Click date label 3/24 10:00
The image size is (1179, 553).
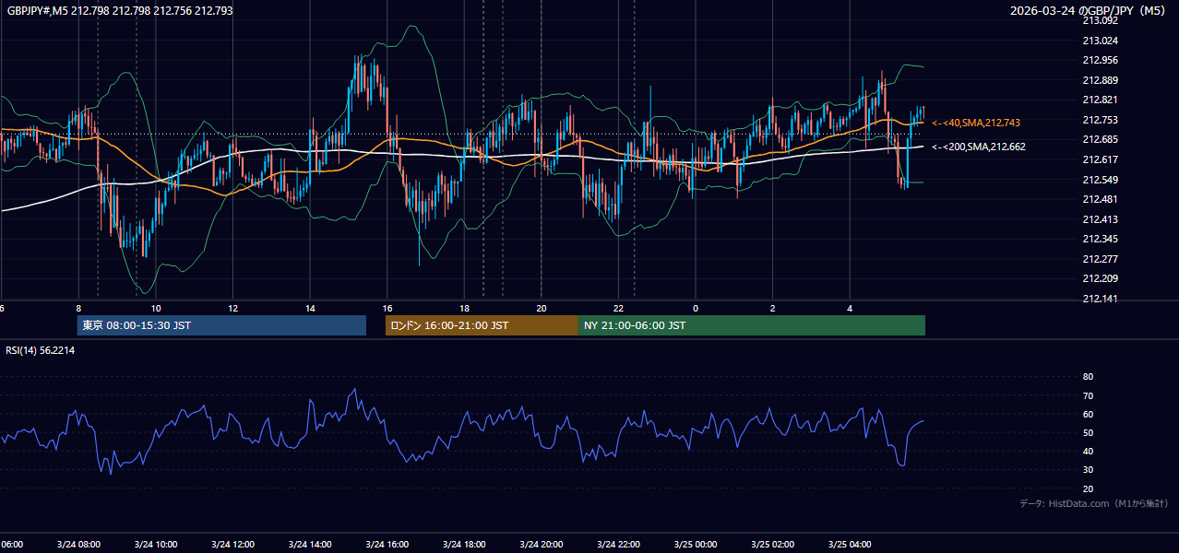click(x=156, y=545)
